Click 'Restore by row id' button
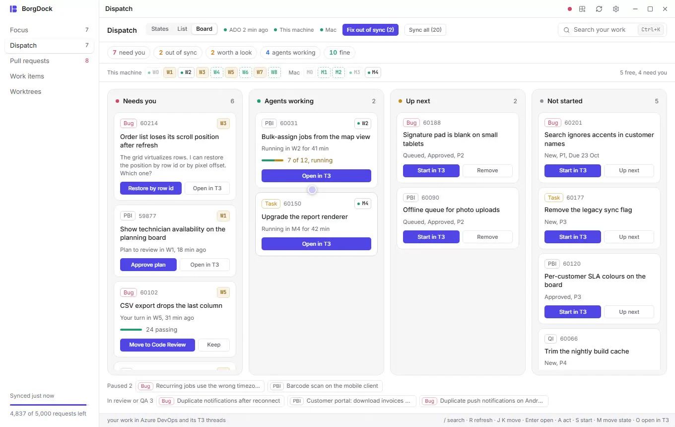 [x=151, y=188]
